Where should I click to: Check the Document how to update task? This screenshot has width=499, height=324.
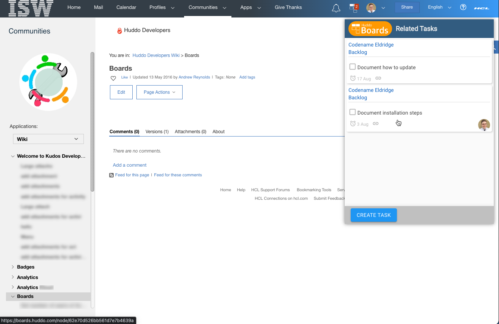(x=353, y=67)
